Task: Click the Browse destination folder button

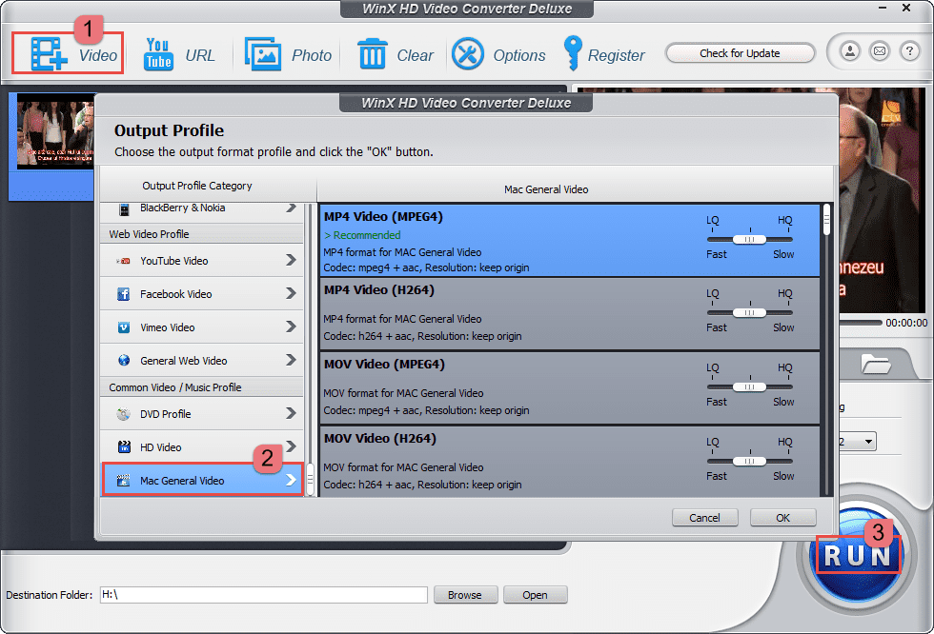Action: (465, 595)
